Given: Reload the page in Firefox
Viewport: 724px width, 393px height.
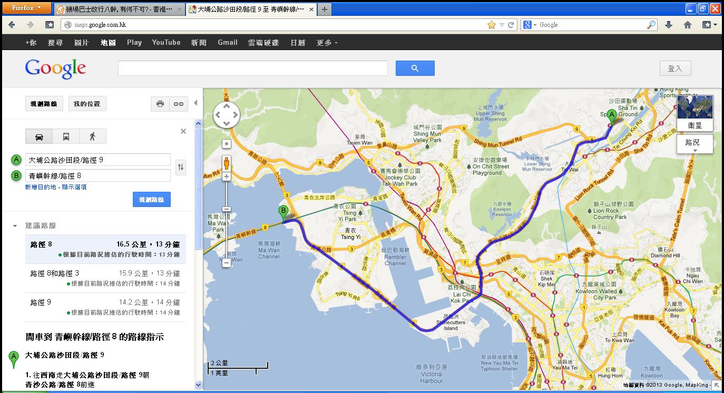Looking at the screenshot, I should coord(511,25).
